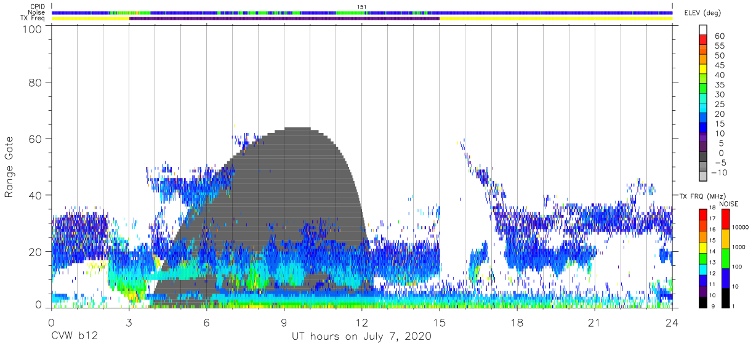
Task: Click y-axis tick label '80'
Action: (35, 82)
